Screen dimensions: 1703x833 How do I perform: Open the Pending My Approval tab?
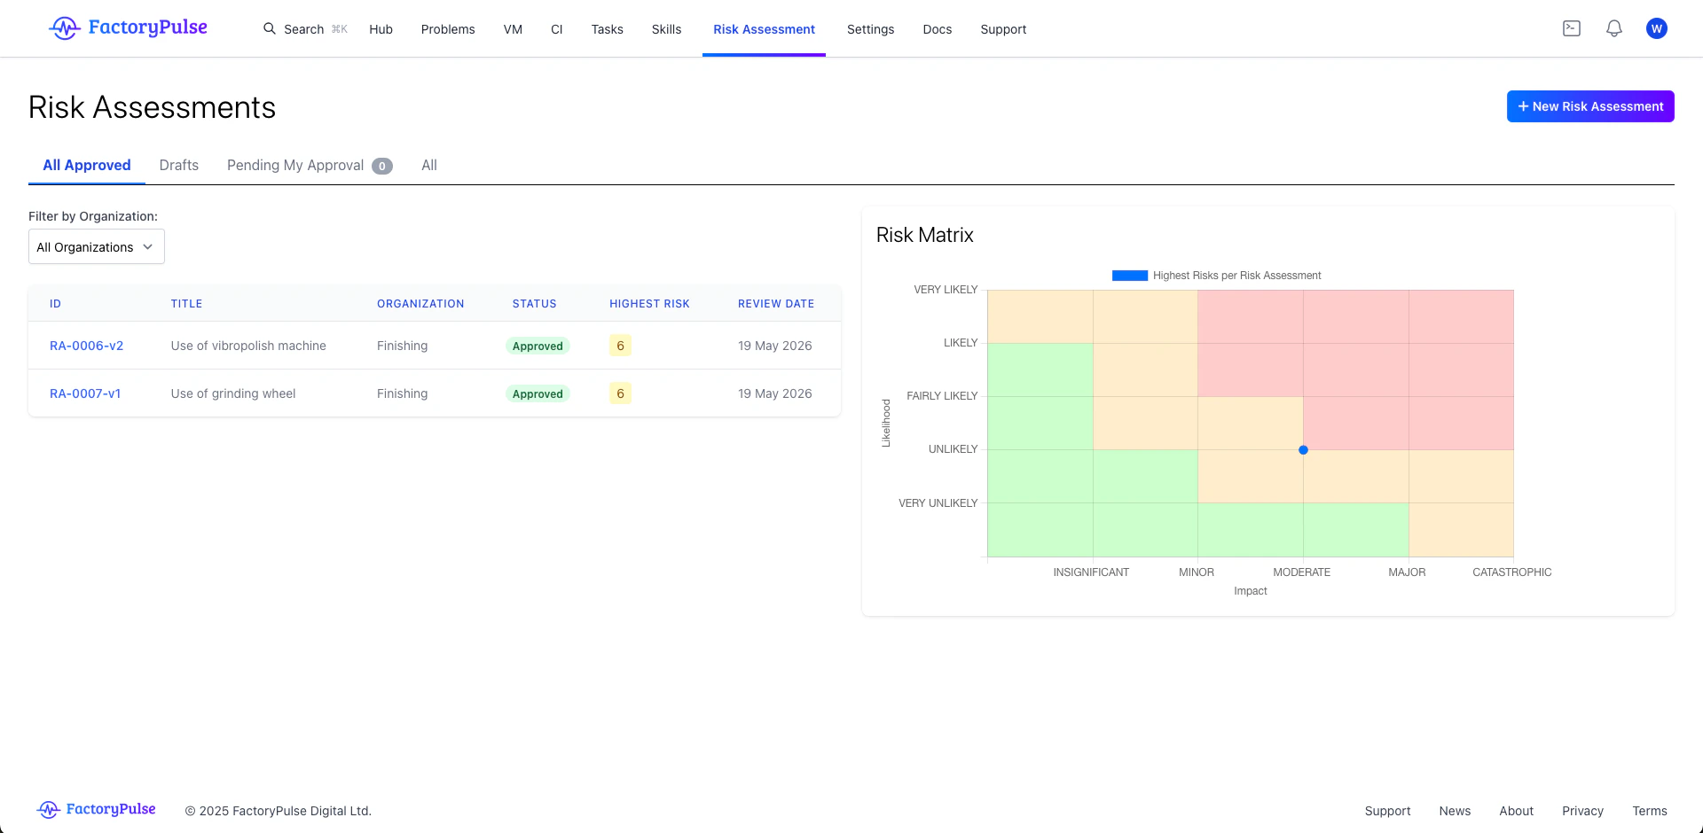click(310, 165)
